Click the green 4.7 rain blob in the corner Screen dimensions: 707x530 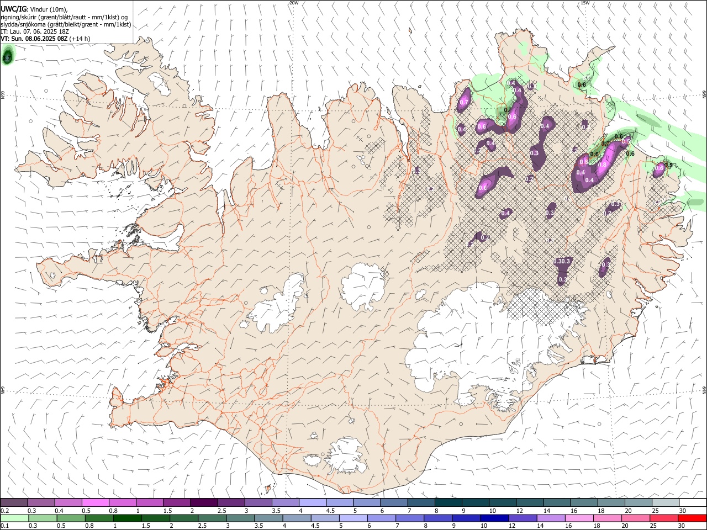tap(7, 56)
